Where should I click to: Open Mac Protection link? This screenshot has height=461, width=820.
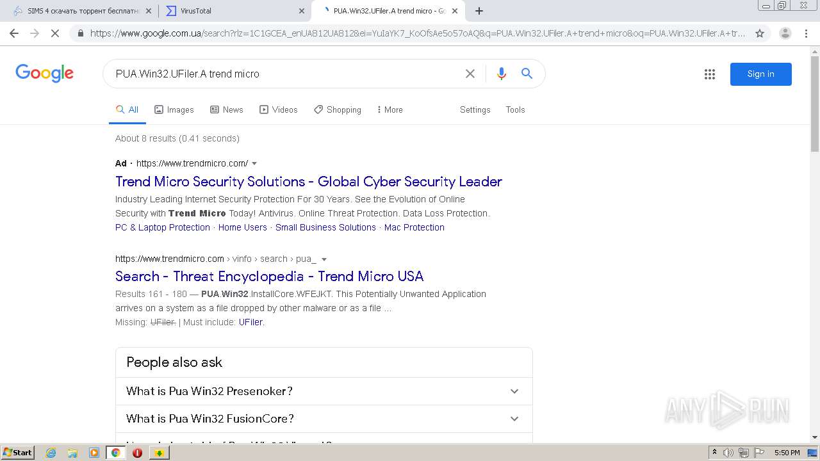point(414,227)
